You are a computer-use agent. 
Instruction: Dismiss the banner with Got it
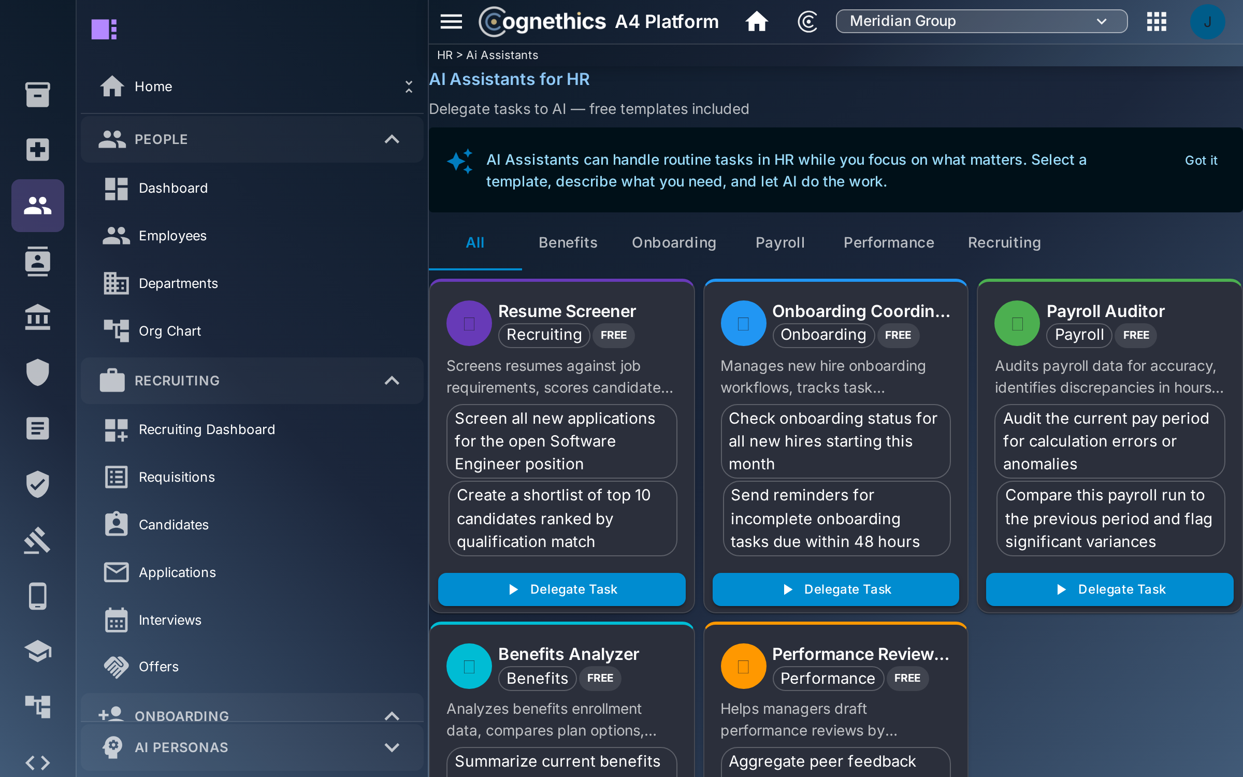[x=1201, y=160]
